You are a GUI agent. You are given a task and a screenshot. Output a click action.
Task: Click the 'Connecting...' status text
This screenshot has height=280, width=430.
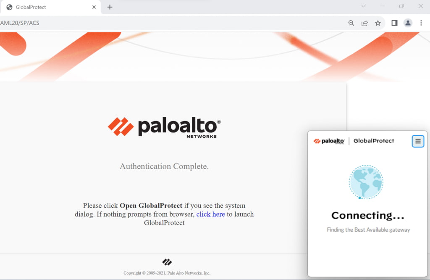(x=368, y=216)
